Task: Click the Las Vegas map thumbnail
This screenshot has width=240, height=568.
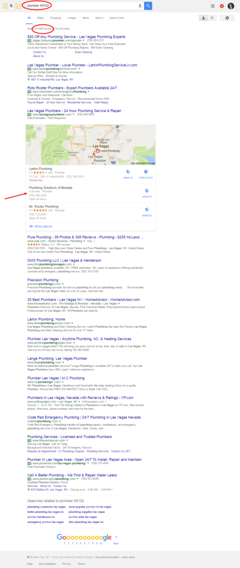Action: point(91,145)
